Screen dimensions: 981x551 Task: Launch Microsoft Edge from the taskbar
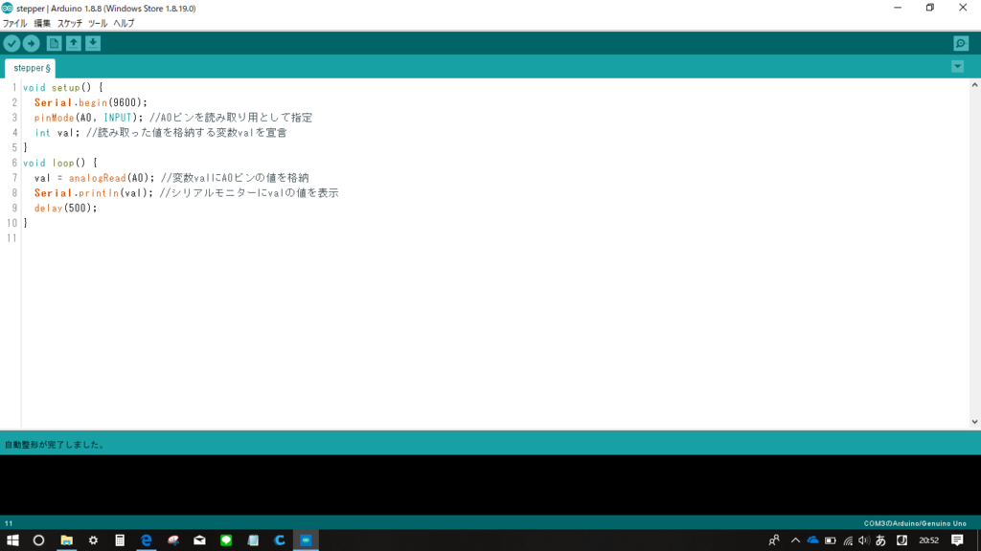(147, 540)
